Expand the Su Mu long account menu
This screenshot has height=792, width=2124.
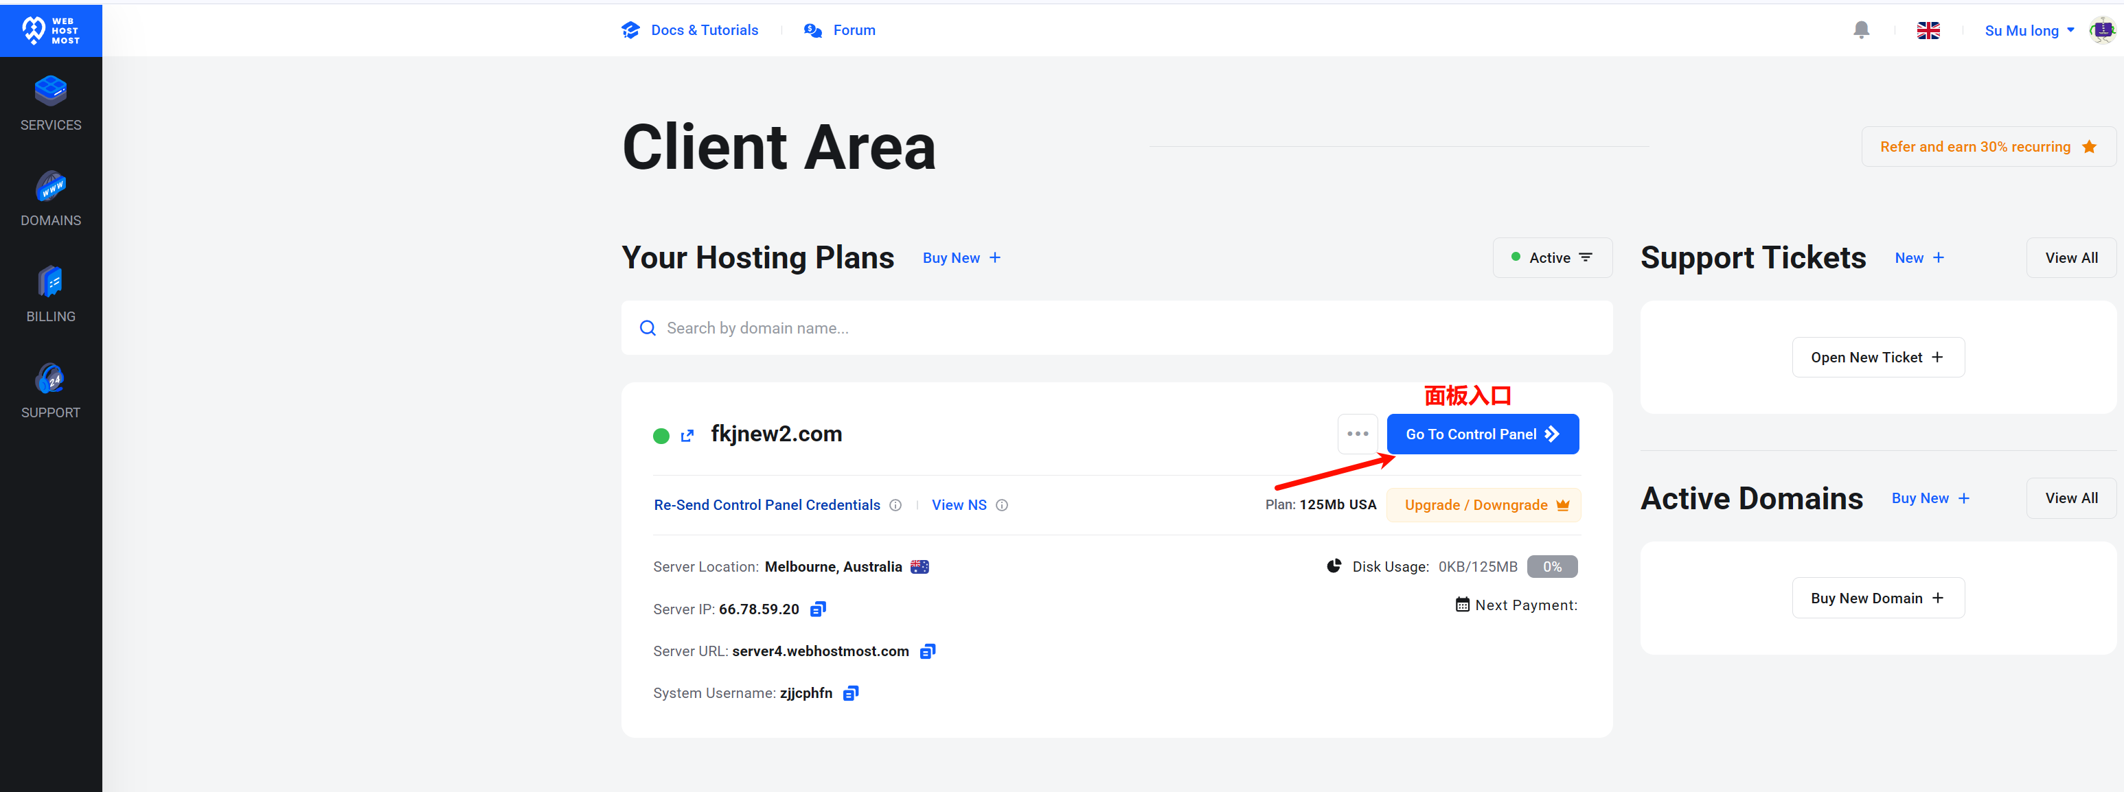point(2029,30)
